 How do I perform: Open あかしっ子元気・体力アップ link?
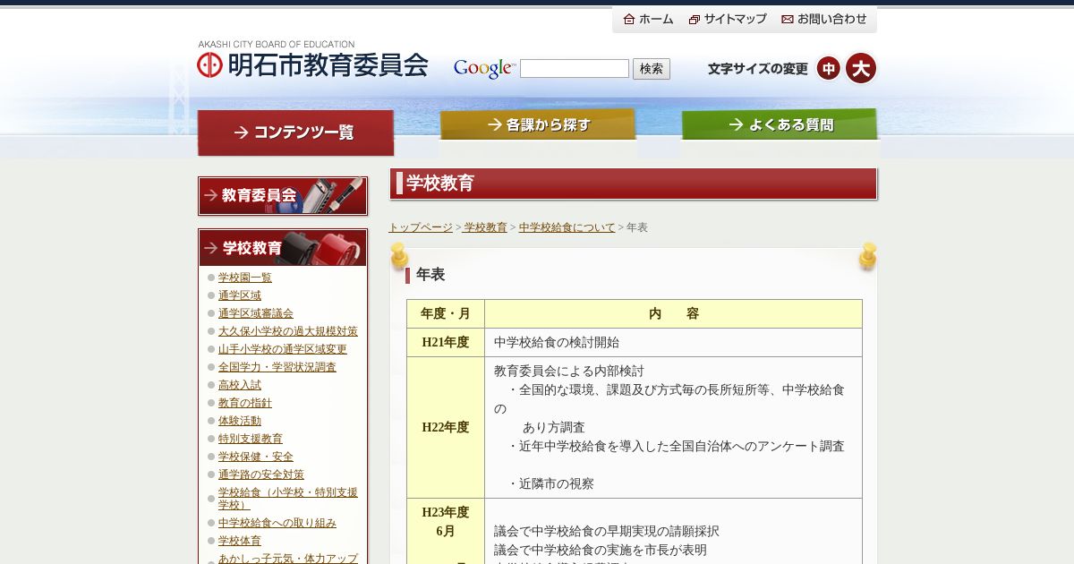pos(288,559)
